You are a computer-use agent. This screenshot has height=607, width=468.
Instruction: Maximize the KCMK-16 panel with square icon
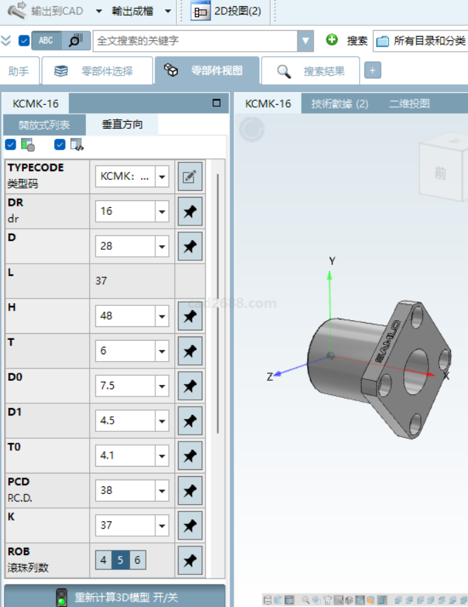217,104
